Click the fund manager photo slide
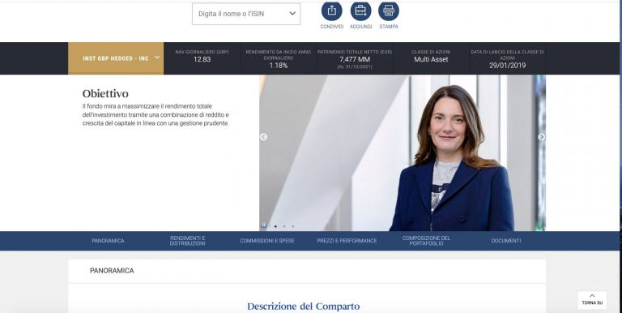 [x=403, y=153]
